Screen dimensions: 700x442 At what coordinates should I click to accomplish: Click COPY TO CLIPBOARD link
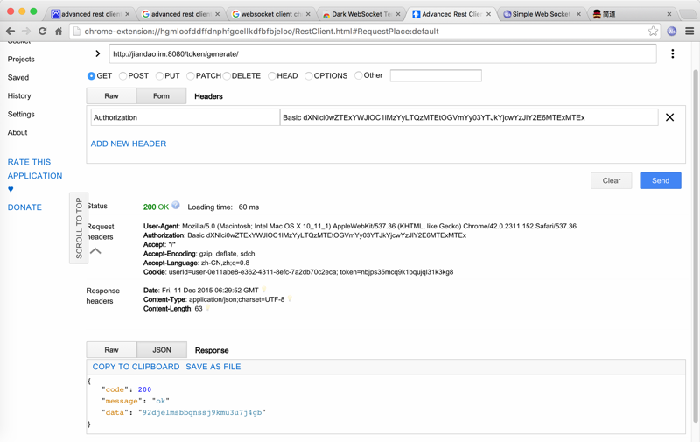(136, 367)
